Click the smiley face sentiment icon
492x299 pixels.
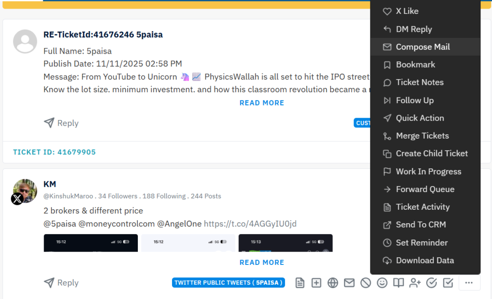pyautogui.click(x=382, y=283)
